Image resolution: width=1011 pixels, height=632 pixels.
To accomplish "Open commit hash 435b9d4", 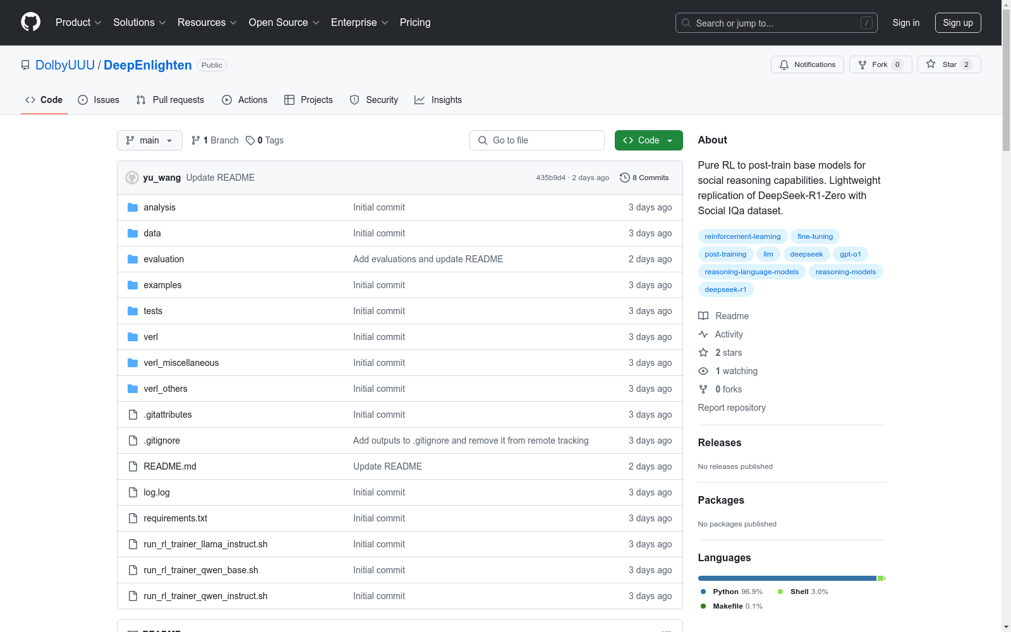I will (x=551, y=178).
